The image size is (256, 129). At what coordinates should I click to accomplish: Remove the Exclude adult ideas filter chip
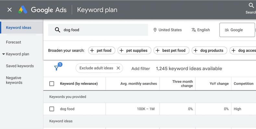118,68
